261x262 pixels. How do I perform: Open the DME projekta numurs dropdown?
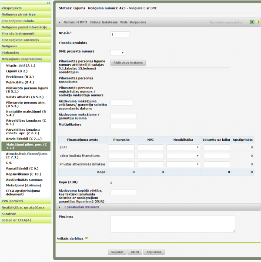(117, 53)
